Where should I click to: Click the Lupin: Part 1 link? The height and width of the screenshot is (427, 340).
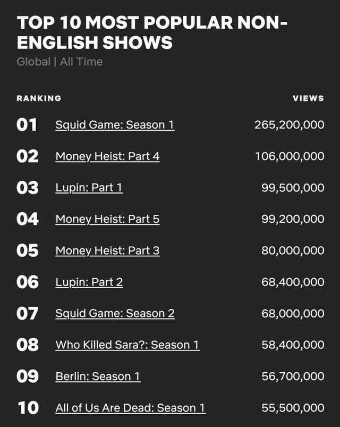point(89,188)
